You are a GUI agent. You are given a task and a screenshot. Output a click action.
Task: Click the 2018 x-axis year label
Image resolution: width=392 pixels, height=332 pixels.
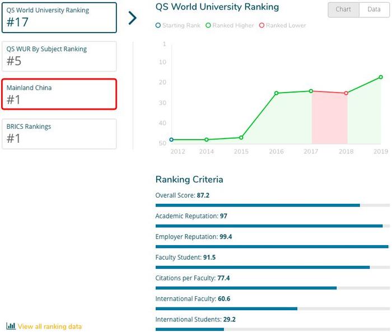point(346,151)
